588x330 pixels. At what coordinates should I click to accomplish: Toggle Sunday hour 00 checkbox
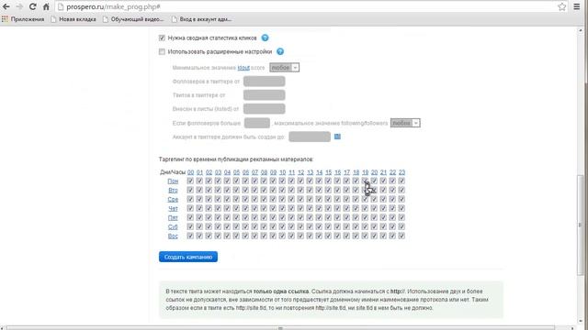(190, 236)
